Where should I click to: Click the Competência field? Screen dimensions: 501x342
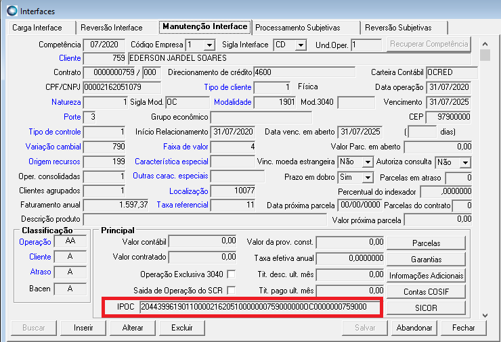(104, 45)
